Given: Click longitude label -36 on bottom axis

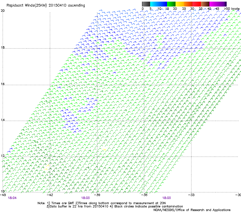Looking at the screenshot, I should (x=144, y=195).
